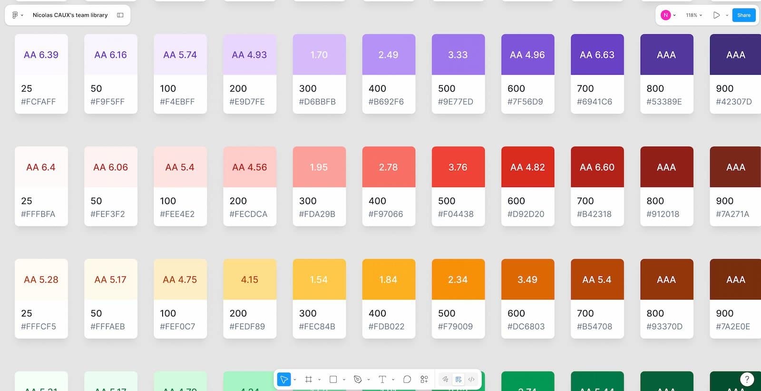Click hex code text #E9D7FE
The image size is (761, 391).
tap(247, 102)
